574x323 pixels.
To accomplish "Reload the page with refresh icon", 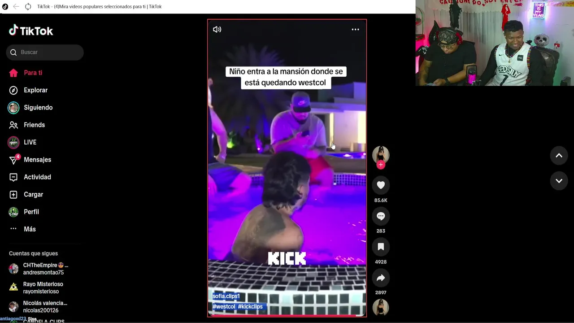I will click(x=28, y=6).
